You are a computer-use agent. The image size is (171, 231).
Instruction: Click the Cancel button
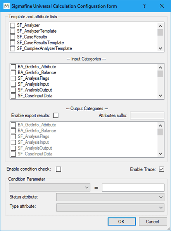(x=153, y=221)
